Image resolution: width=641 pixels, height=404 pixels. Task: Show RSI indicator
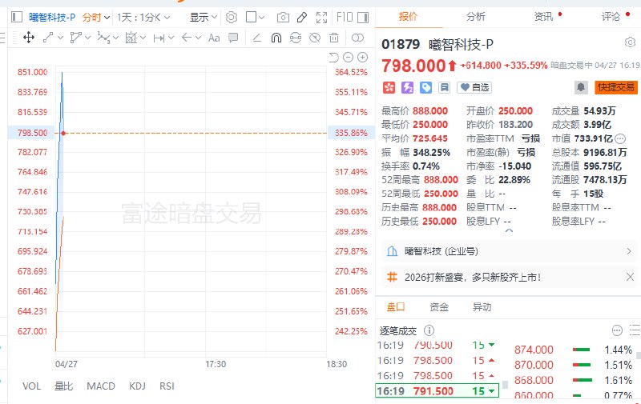167,386
